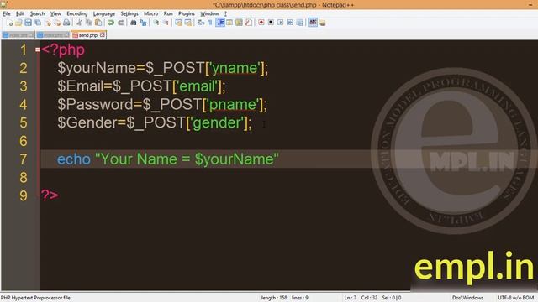Click the $Email=$_POST['email'] code line

(x=141, y=86)
